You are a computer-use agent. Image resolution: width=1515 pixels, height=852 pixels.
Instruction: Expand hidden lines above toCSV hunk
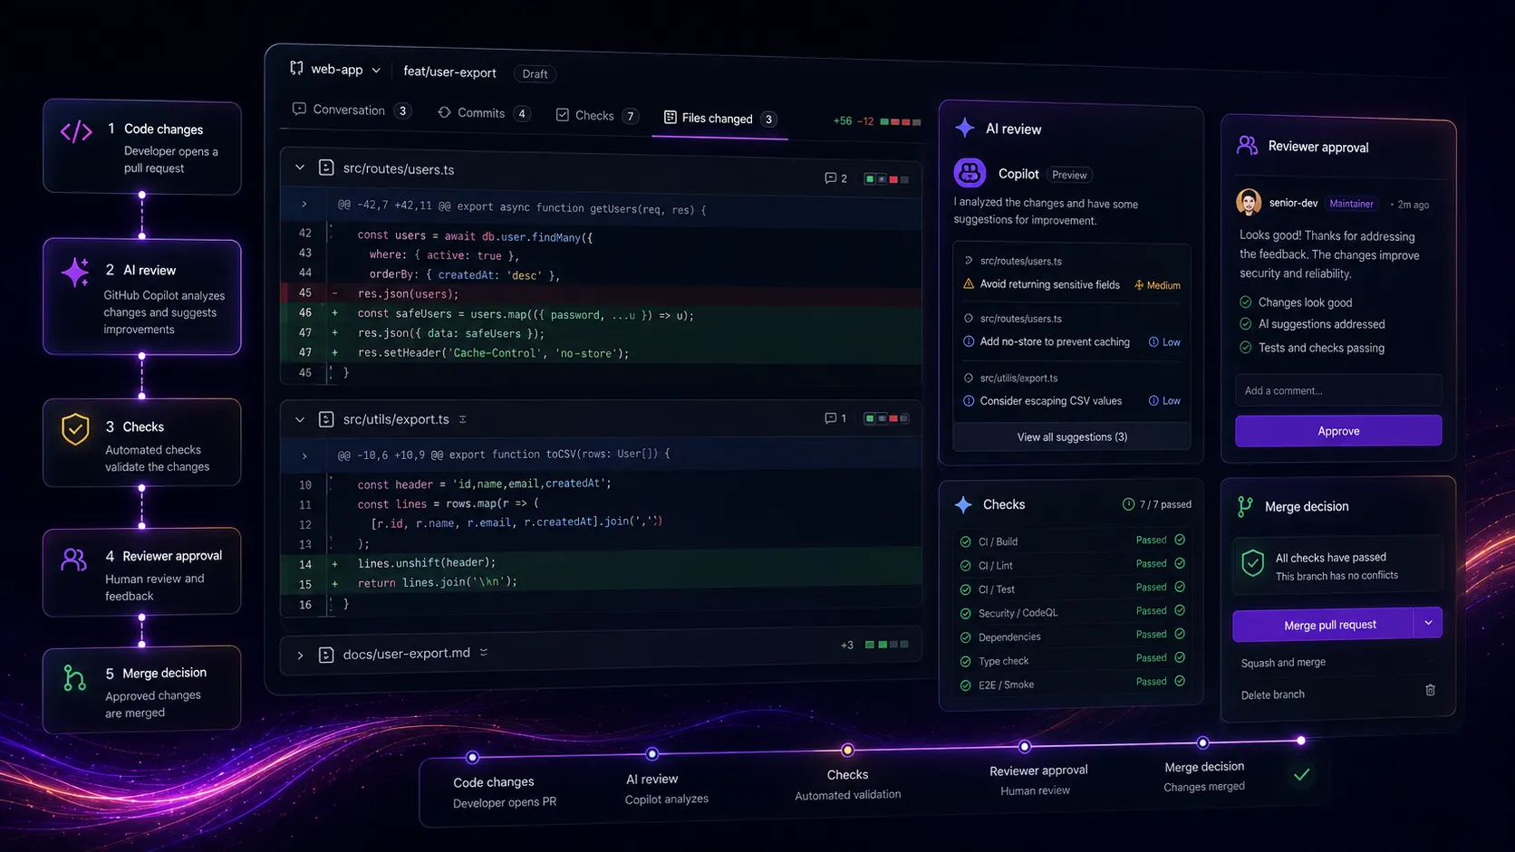(304, 455)
